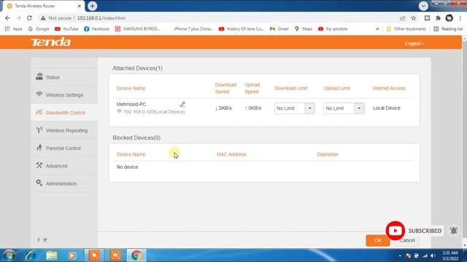This screenshot has height=262, width=467.
Task: Click the browser Forward arrow
Action: point(18,18)
